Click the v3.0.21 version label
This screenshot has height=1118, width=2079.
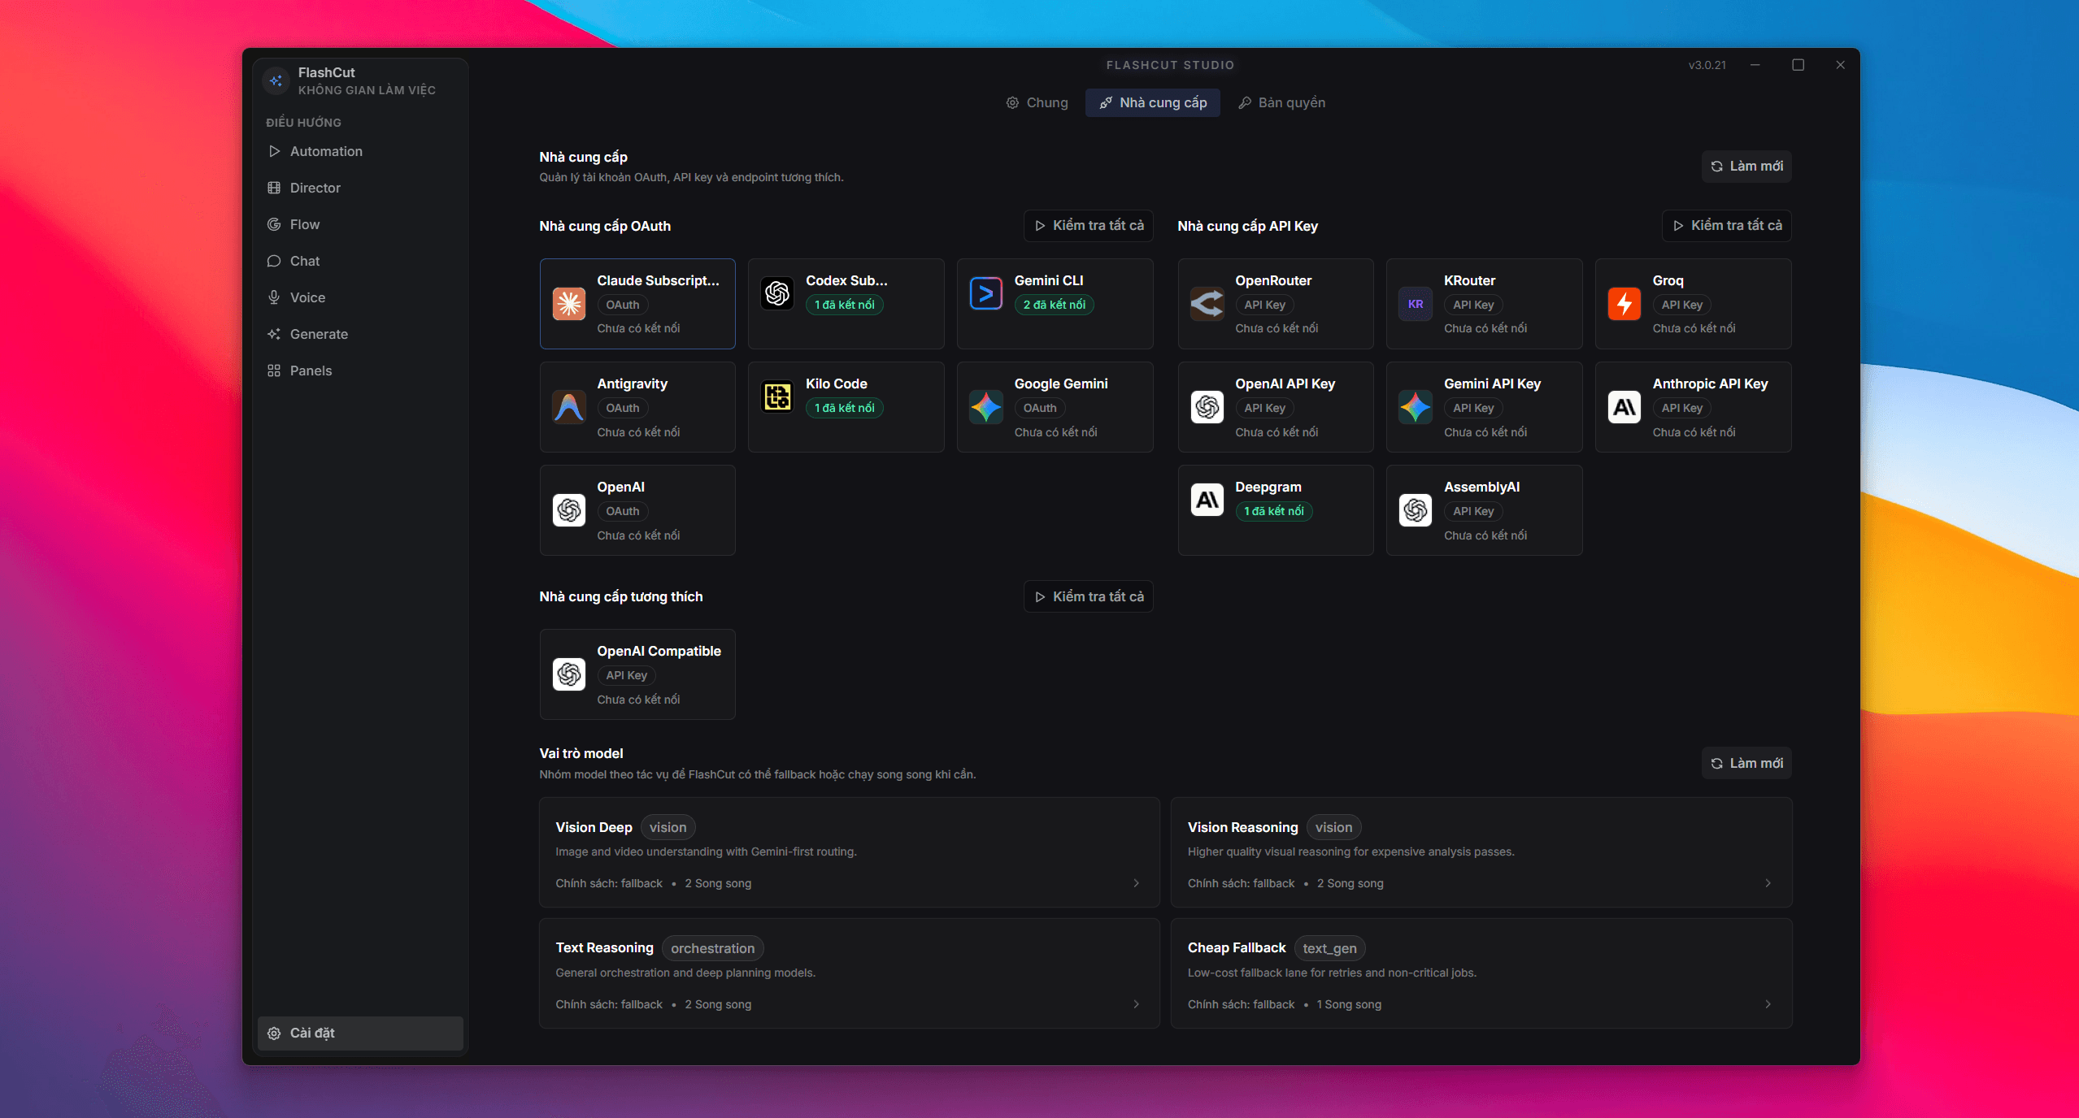tap(1707, 65)
